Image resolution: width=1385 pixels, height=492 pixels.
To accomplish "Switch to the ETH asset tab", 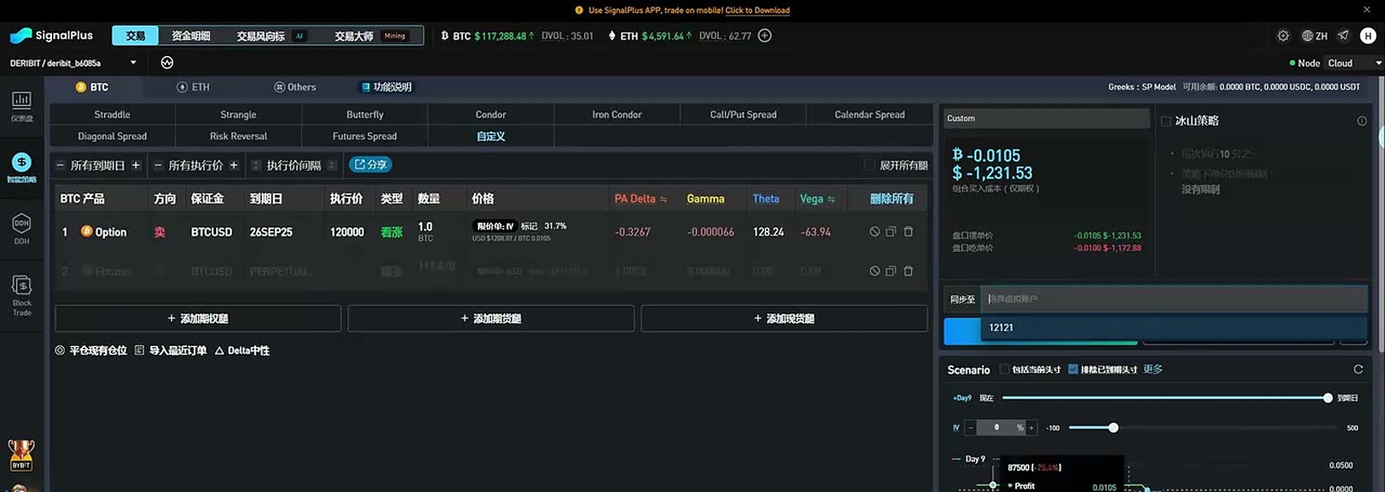I will click(194, 87).
